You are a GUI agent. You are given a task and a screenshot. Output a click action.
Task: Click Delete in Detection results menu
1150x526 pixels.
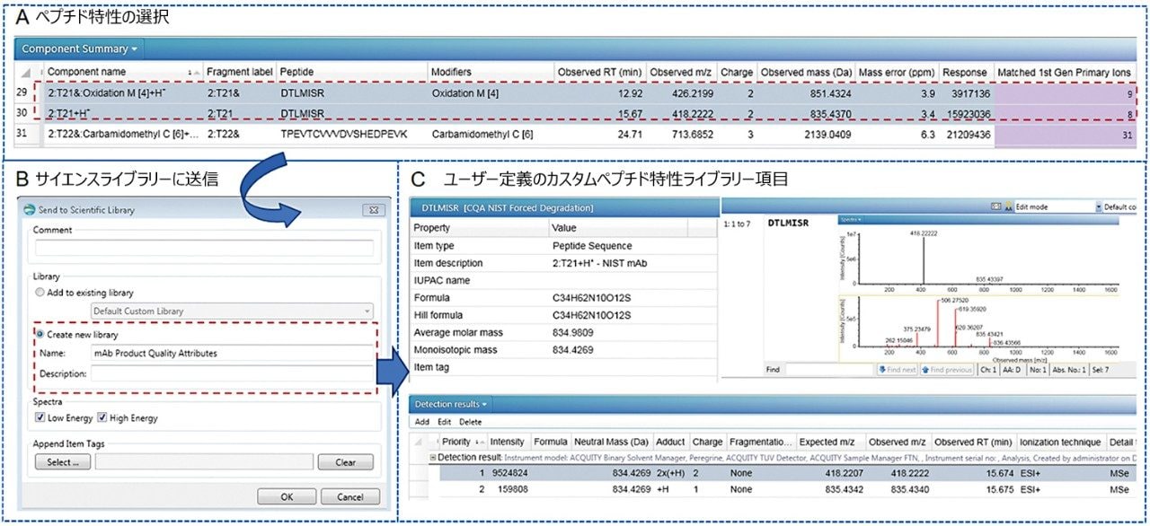coord(471,422)
